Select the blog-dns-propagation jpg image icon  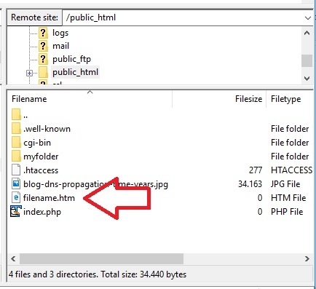(16, 184)
